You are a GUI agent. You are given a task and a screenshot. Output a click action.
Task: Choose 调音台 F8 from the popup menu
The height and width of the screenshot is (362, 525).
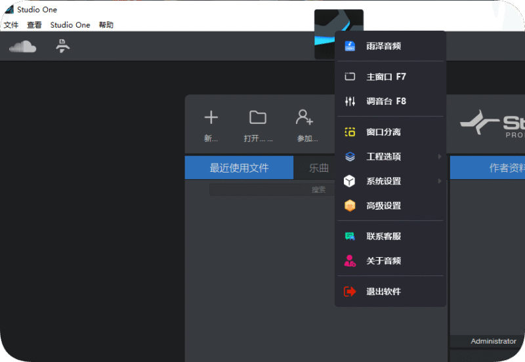[x=390, y=101]
